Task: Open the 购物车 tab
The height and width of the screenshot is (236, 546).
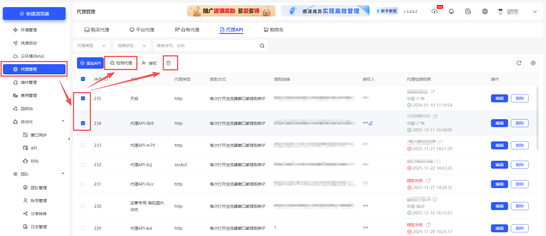Action: (273, 30)
